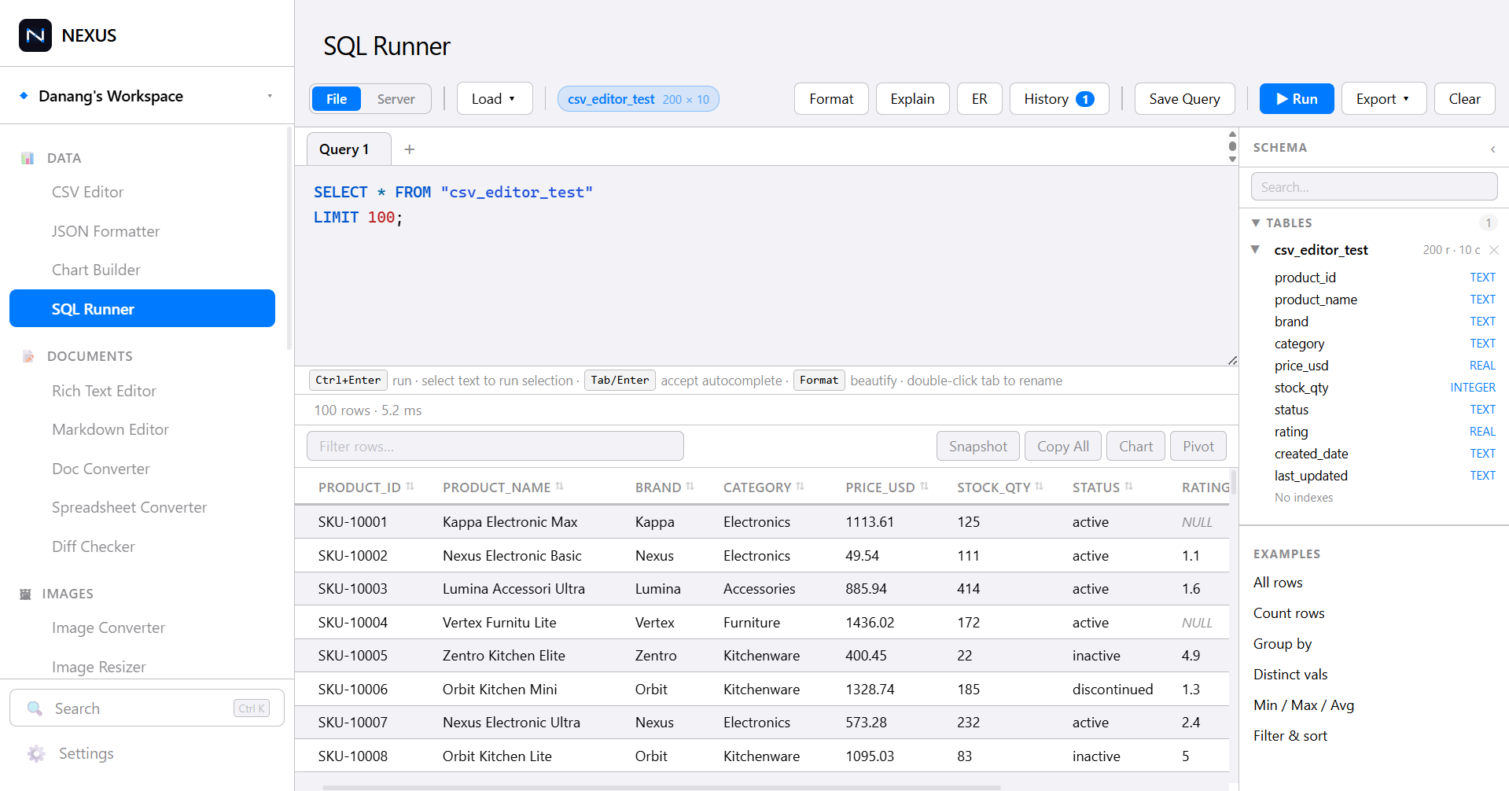Sort by CATEGORY column arrows
This screenshot has width=1509, height=791.
(x=800, y=487)
